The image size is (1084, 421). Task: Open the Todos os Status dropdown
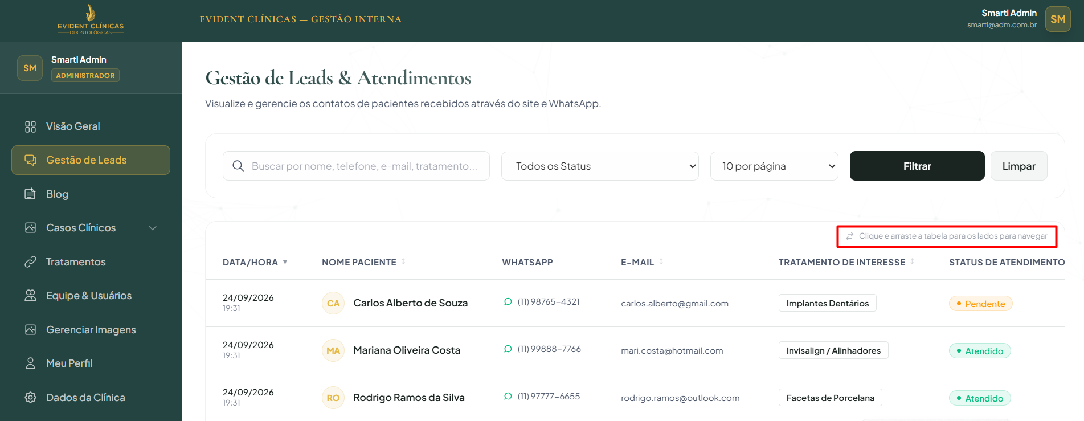coord(600,166)
